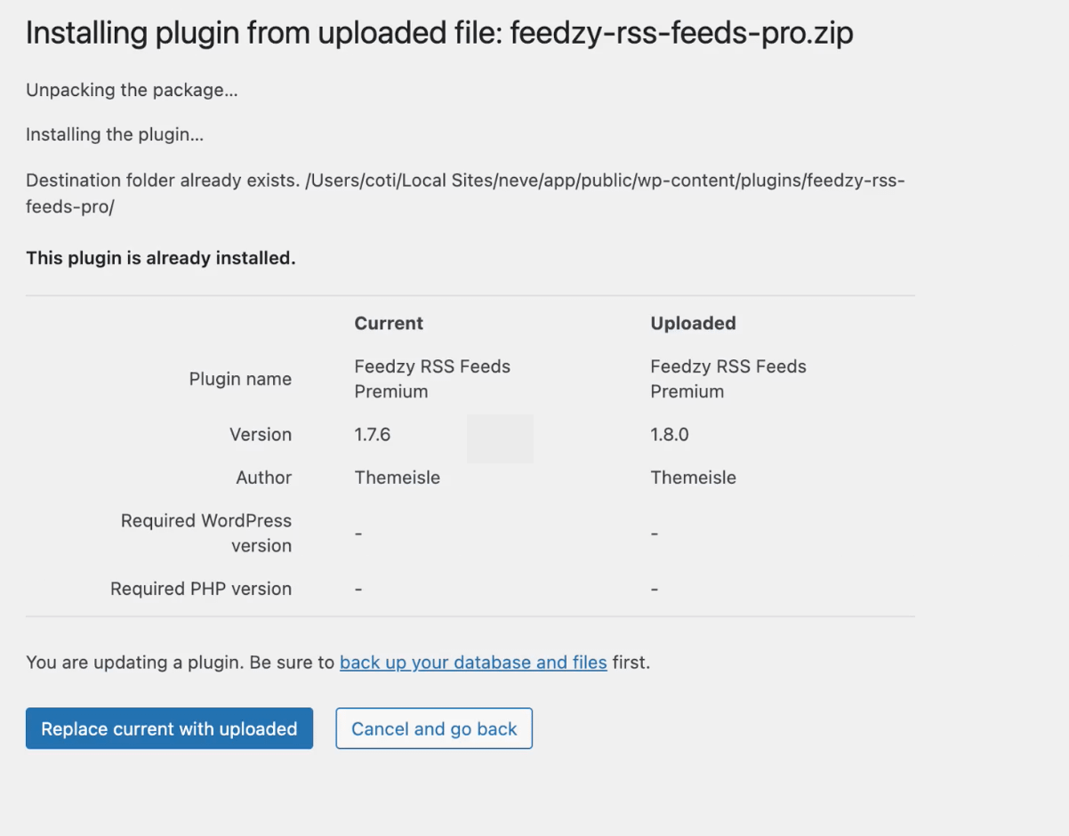
Task: Select the Current column header
Action: pyautogui.click(x=389, y=324)
